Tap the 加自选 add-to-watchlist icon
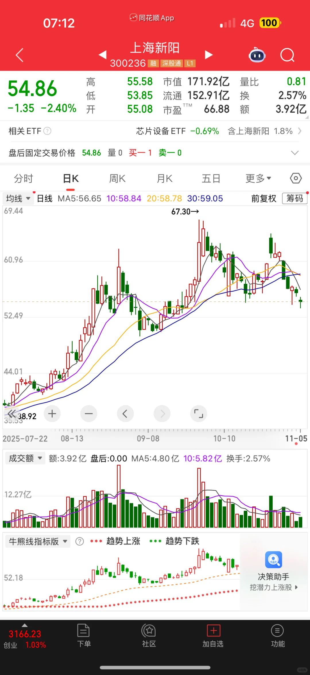The height and width of the screenshot is (675, 310). [x=213, y=636]
